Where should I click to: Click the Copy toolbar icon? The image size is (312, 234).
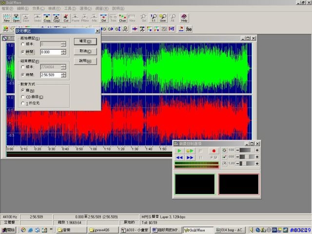[x=47, y=18]
